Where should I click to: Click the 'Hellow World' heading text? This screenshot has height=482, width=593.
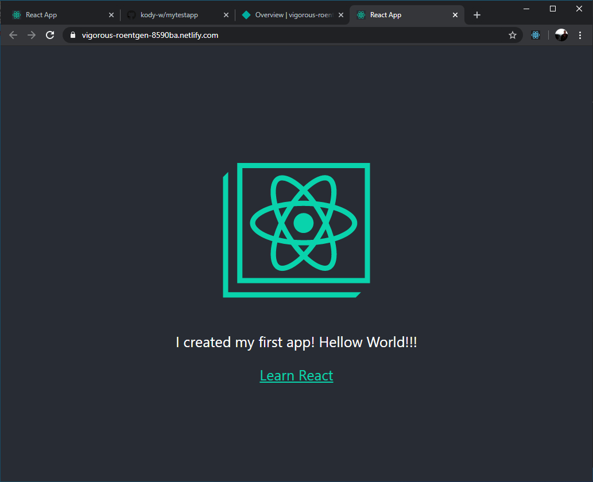point(296,342)
